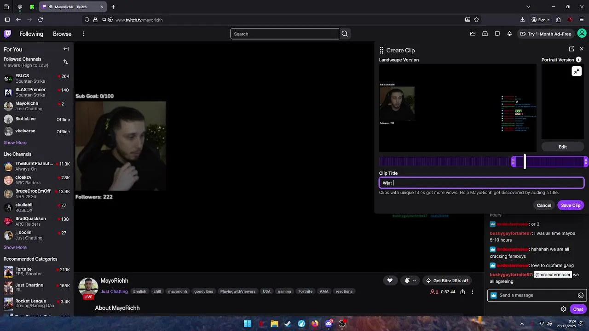
Task: Open a new browser tab
Action: (x=113, y=7)
